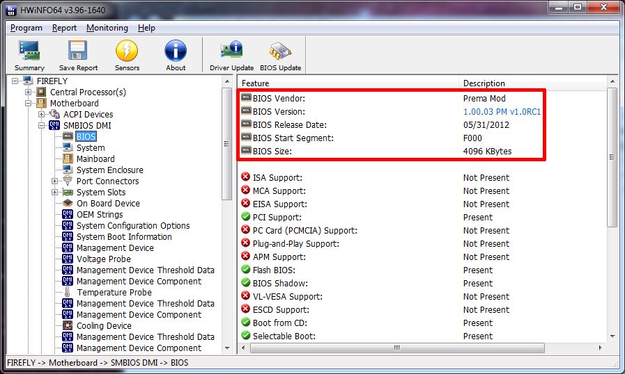Select the System Enclosure tree item
The height and width of the screenshot is (374, 625).
click(x=109, y=170)
